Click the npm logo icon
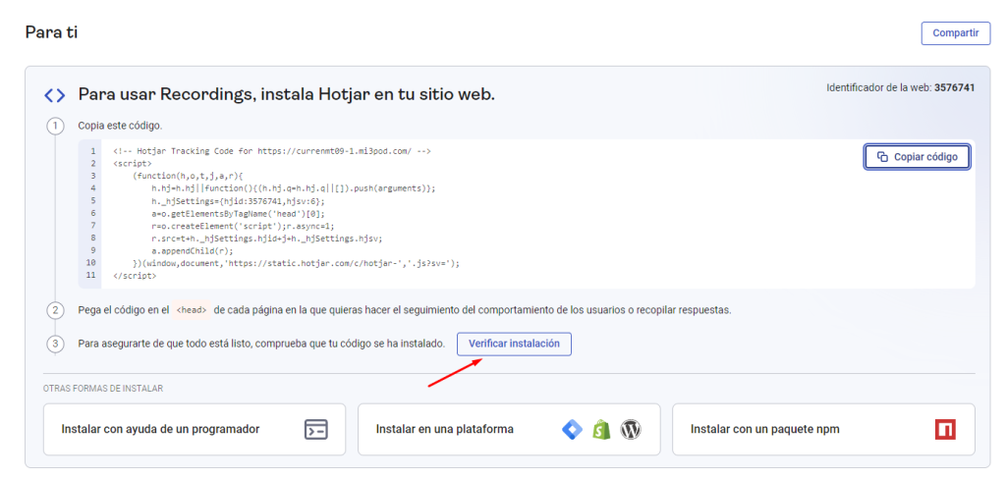The image size is (1006, 479). pyautogui.click(x=945, y=429)
